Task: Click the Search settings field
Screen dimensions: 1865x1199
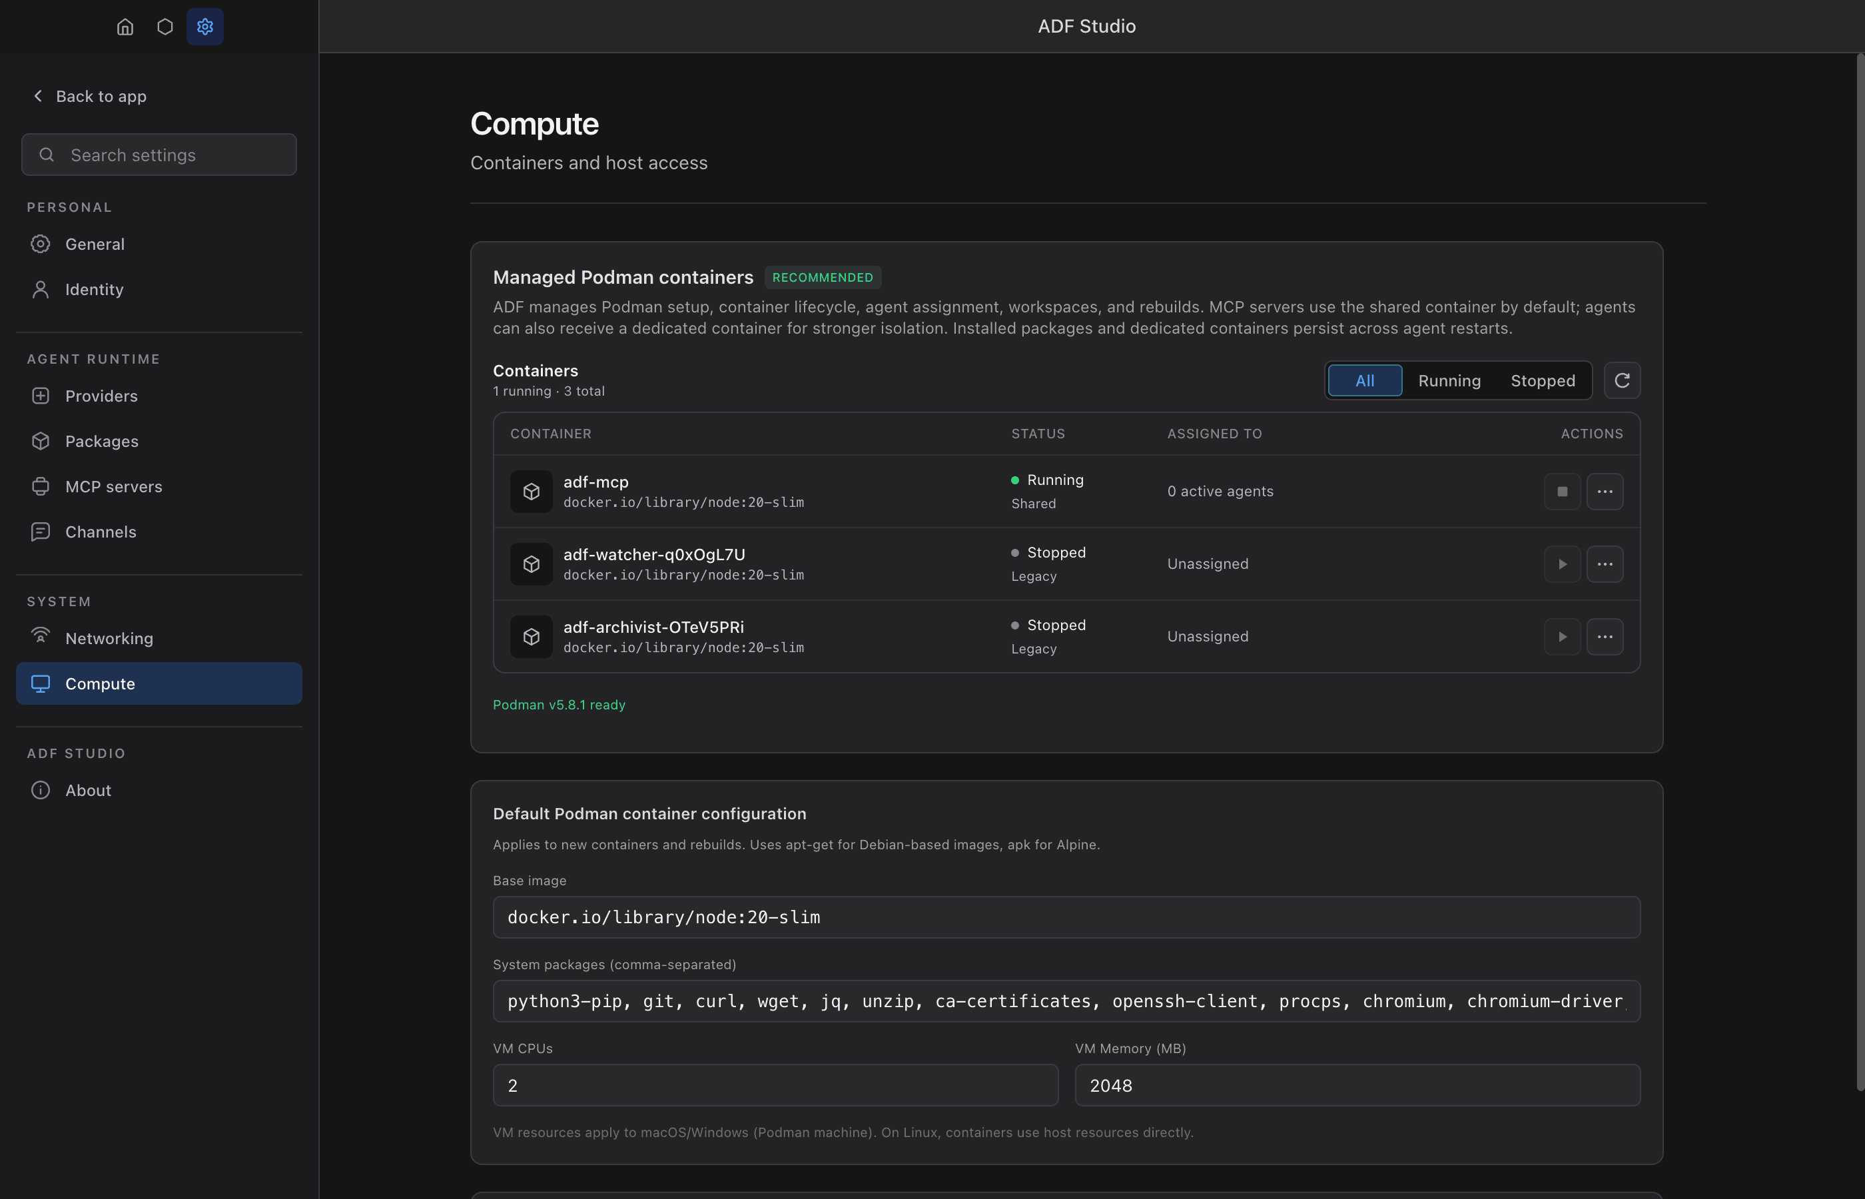Action: tap(159, 155)
